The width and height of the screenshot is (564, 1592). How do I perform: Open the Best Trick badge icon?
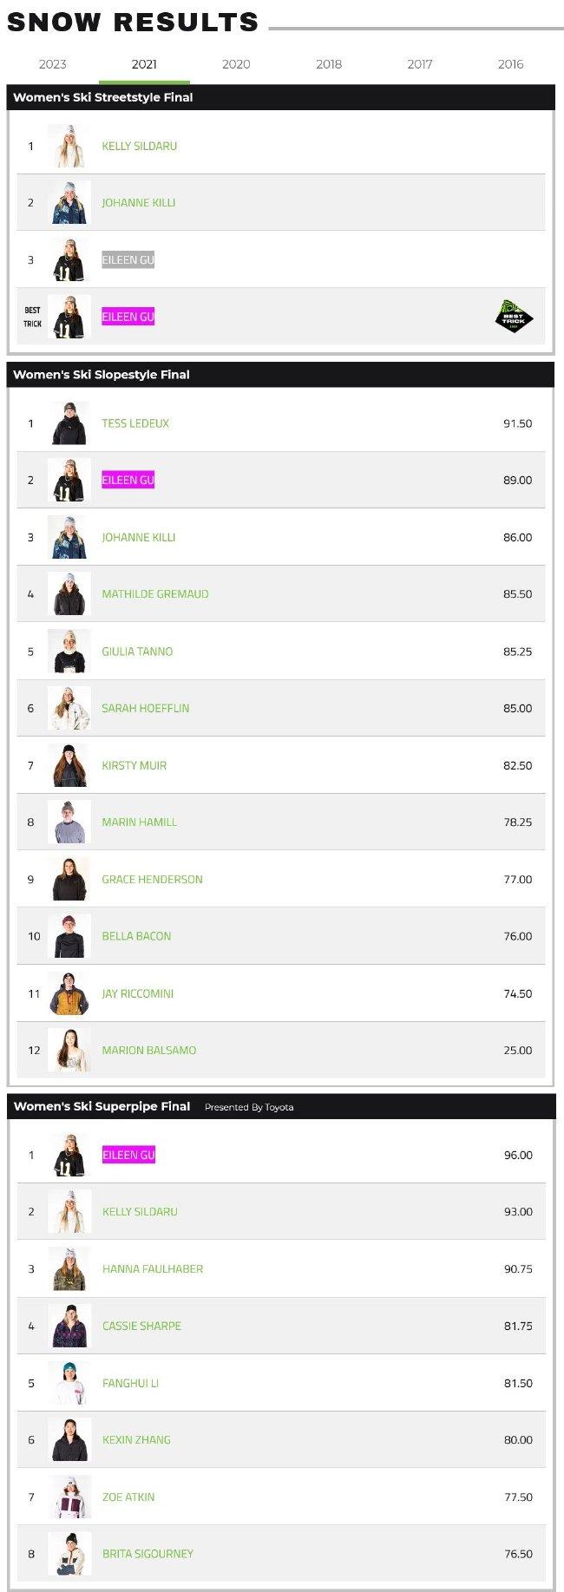tap(514, 317)
